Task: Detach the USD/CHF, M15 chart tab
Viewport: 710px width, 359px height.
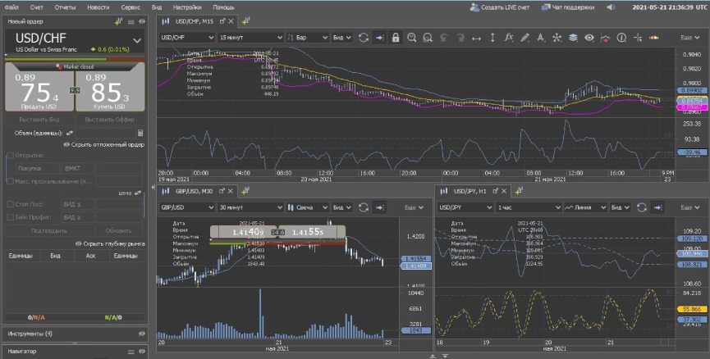Action: pyautogui.click(x=222, y=21)
